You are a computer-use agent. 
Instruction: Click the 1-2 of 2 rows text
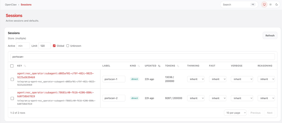[18, 113]
